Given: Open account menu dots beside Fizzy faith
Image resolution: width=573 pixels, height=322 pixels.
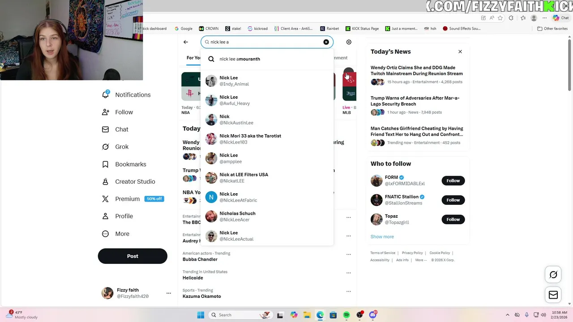Looking at the screenshot, I should (169, 293).
